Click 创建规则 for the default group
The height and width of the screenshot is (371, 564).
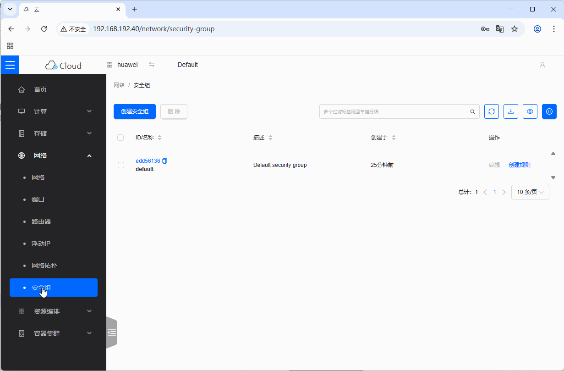click(520, 165)
